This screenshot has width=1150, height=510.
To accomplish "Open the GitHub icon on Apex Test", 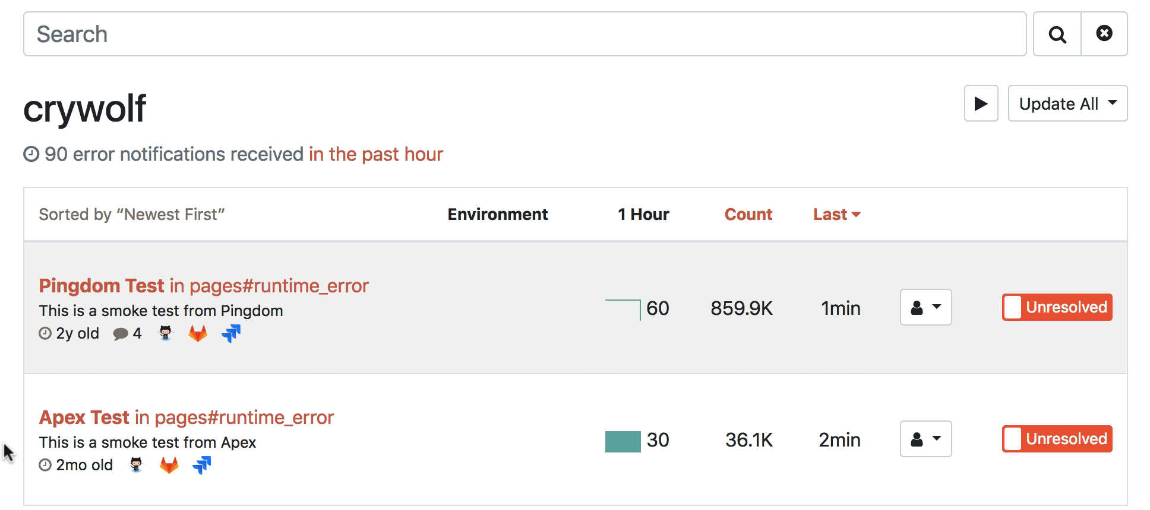I will [136, 465].
